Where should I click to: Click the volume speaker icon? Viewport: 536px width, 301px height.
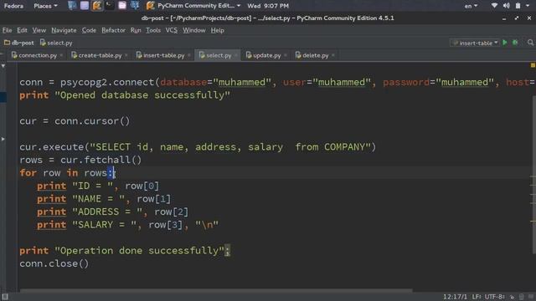tap(506, 6)
